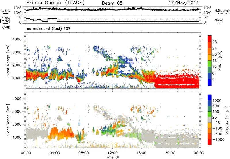Image resolution: width=230 pixels, height=159 pixels.
Task: Click the 'N.Sky' legend label
Action: [x=5, y=11]
